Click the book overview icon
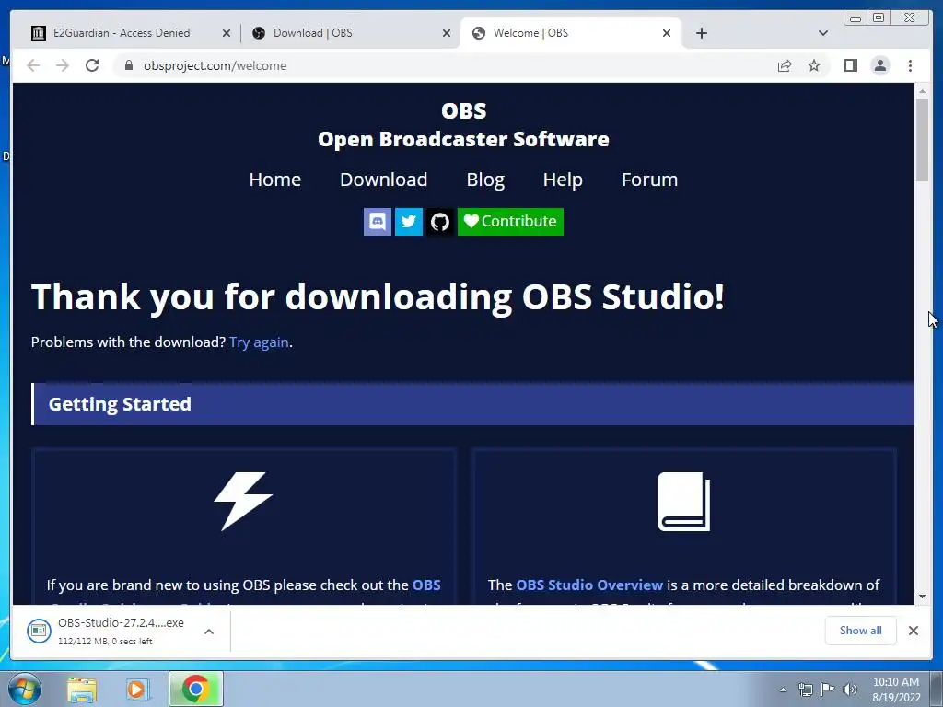Screen dimensions: 943x707 [684, 502]
